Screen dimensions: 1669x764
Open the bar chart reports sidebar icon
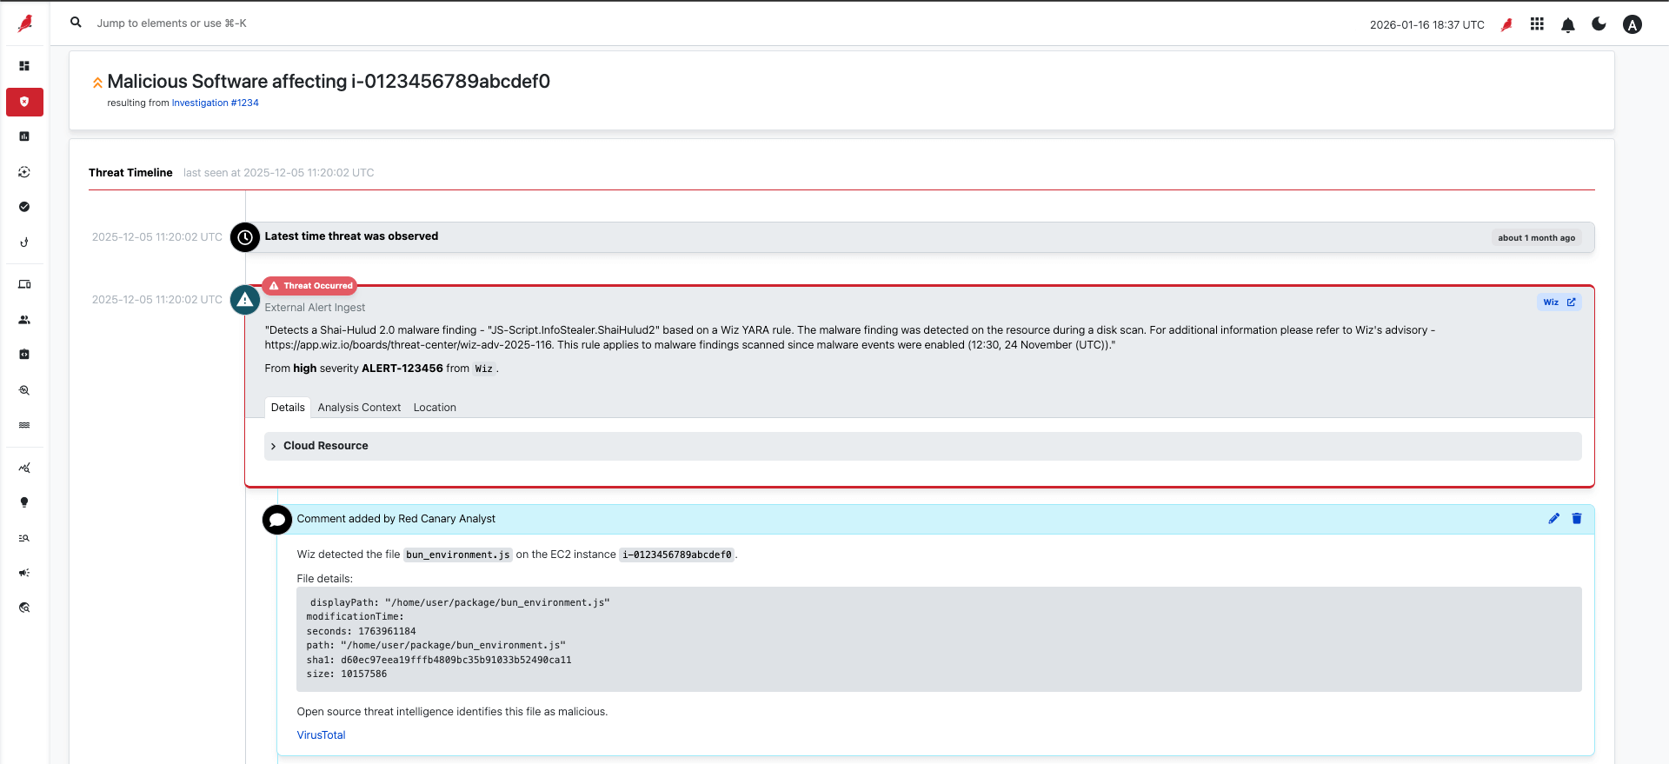click(24, 136)
